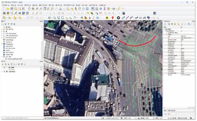Open the processing toolbox gear icon

(x=101, y=9)
